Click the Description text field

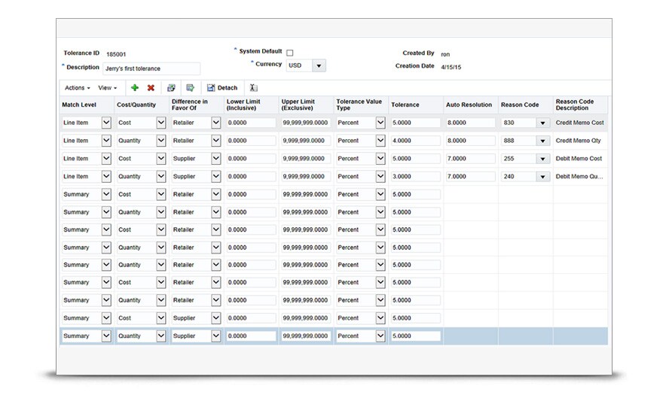151,68
